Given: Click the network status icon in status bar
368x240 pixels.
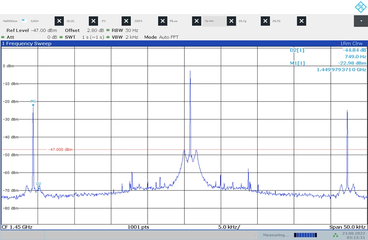Looking at the screenshot, I should pyautogui.click(x=336, y=235).
